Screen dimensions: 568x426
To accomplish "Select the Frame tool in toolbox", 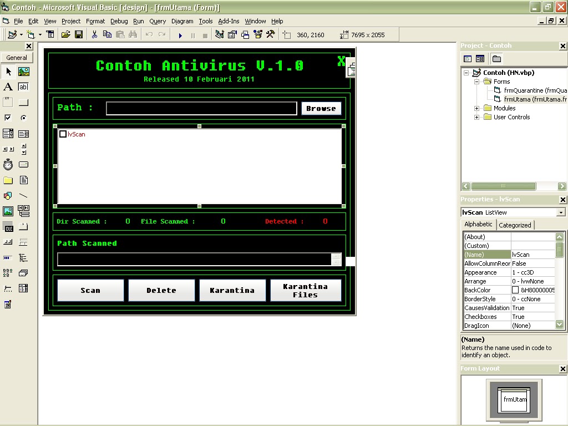I will click(8, 103).
